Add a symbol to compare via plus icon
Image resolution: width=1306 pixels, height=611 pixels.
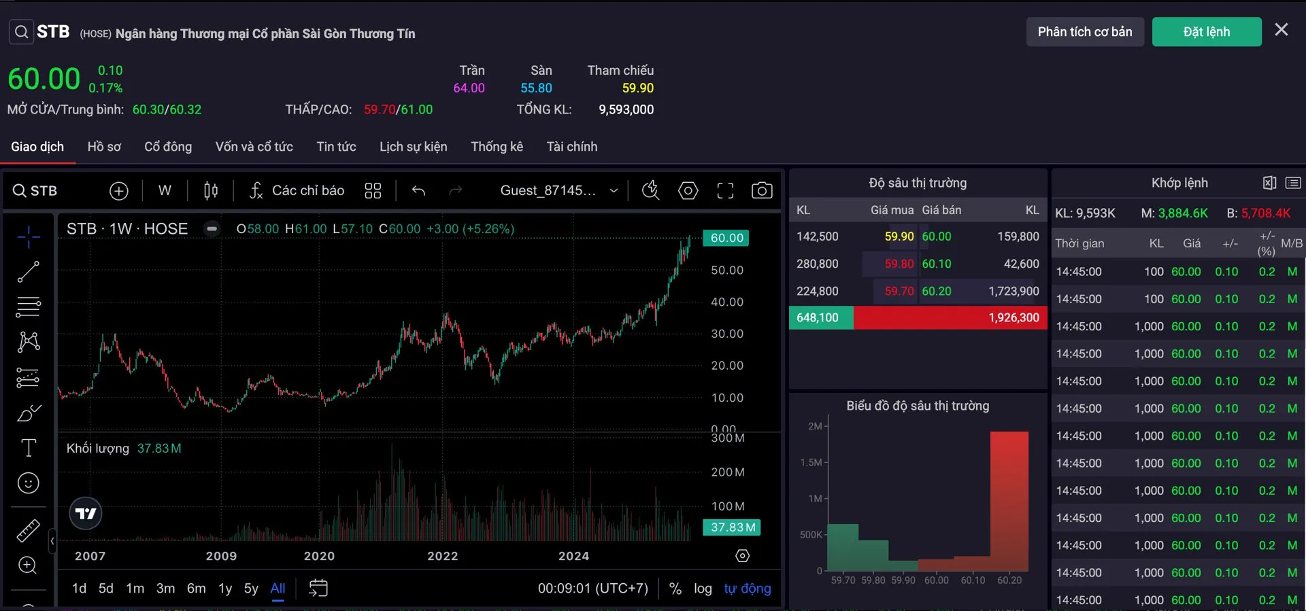click(119, 191)
